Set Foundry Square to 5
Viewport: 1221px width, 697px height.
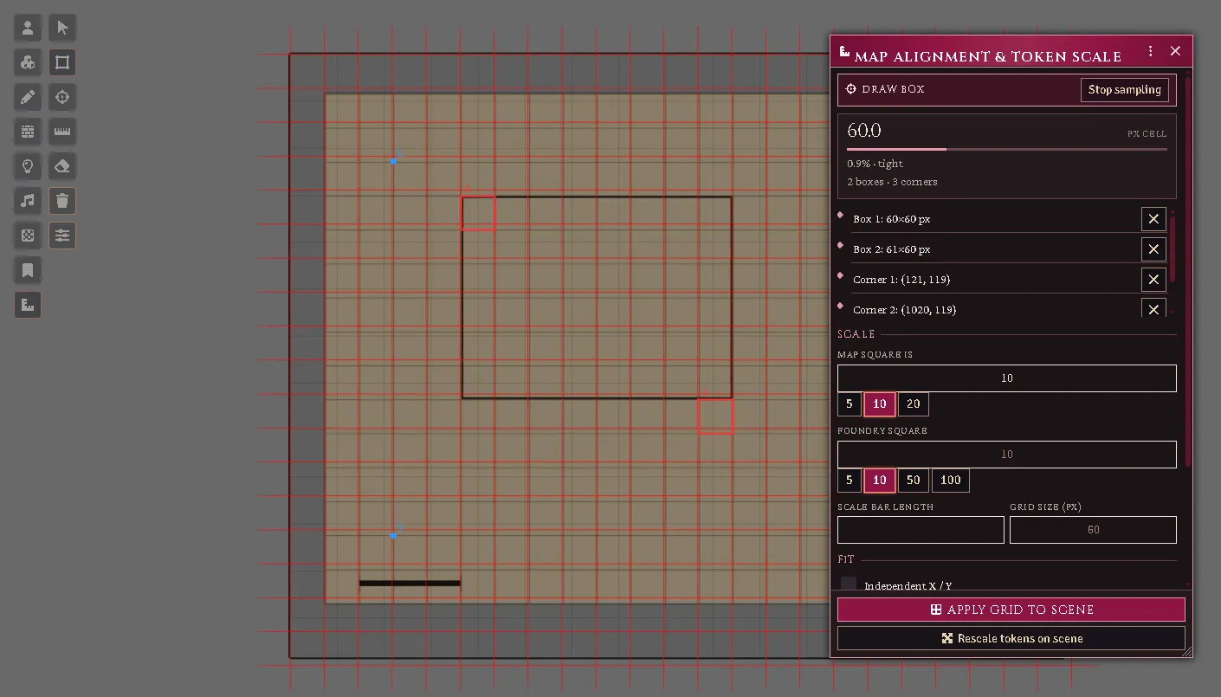pos(850,481)
